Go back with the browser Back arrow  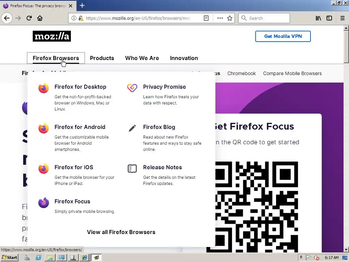pos(7,18)
